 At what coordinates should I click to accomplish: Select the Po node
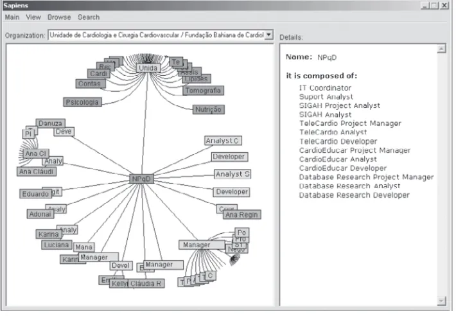coord(242,233)
